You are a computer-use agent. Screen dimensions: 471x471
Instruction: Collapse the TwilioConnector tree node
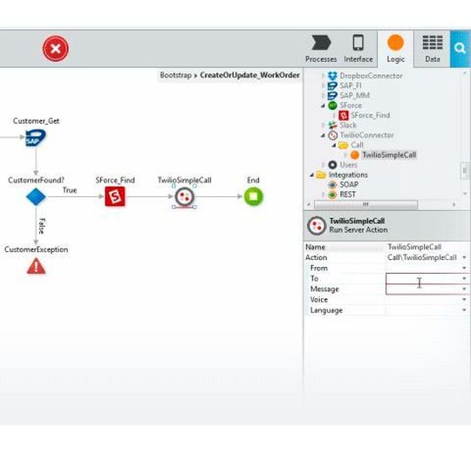[324, 135]
